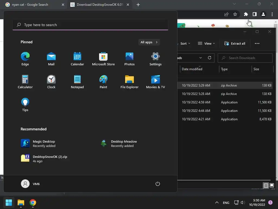
Task: Close the Download DesktopSnowOK tab
Action: pyautogui.click(x=128, y=5)
